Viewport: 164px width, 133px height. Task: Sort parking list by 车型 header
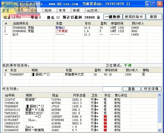coord(68,24)
